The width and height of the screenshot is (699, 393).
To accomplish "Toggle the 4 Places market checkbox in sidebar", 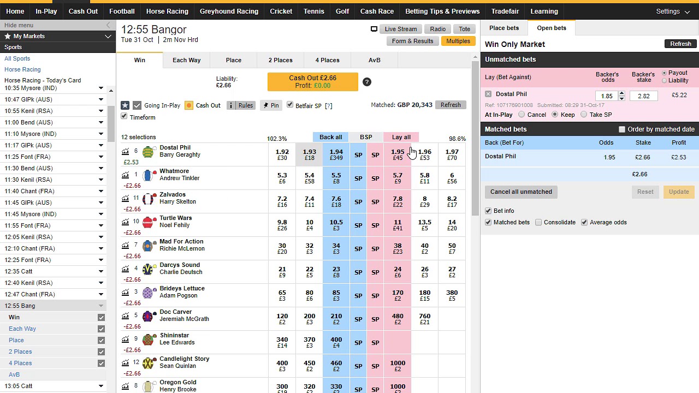I will coord(101,363).
